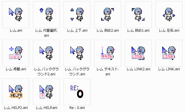Select the レム 斜め1.ani diagonal resize icon
185x112 pixels.
[138, 15]
